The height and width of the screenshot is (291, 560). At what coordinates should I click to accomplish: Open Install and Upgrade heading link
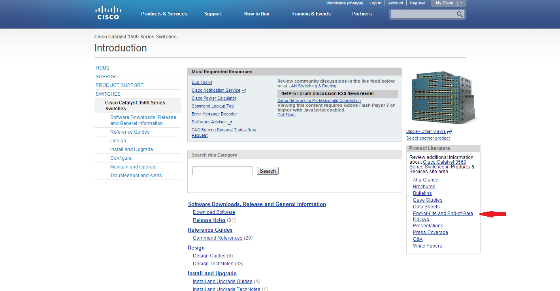tap(212, 274)
